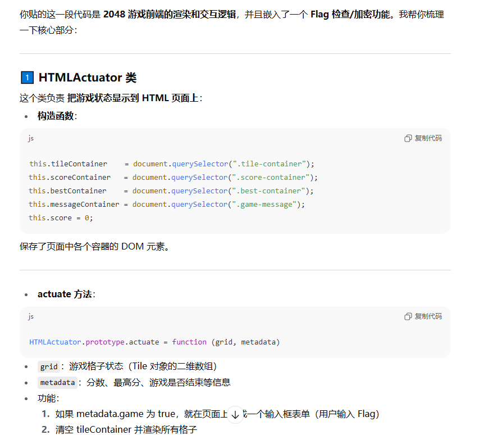Click the scroll-to-bottom arrow button
The image size is (502, 435).
tap(235, 414)
